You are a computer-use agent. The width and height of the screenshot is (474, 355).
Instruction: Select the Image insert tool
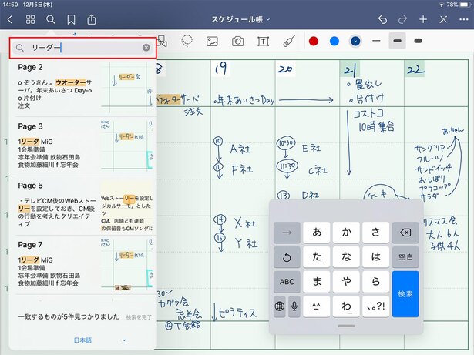pyautogui.click(x=212, y=42)
